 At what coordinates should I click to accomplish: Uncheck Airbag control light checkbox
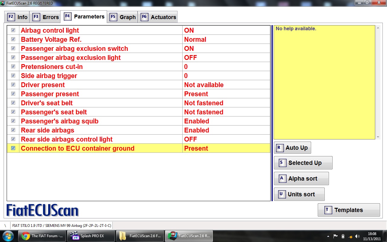click(x=13, y=30)
